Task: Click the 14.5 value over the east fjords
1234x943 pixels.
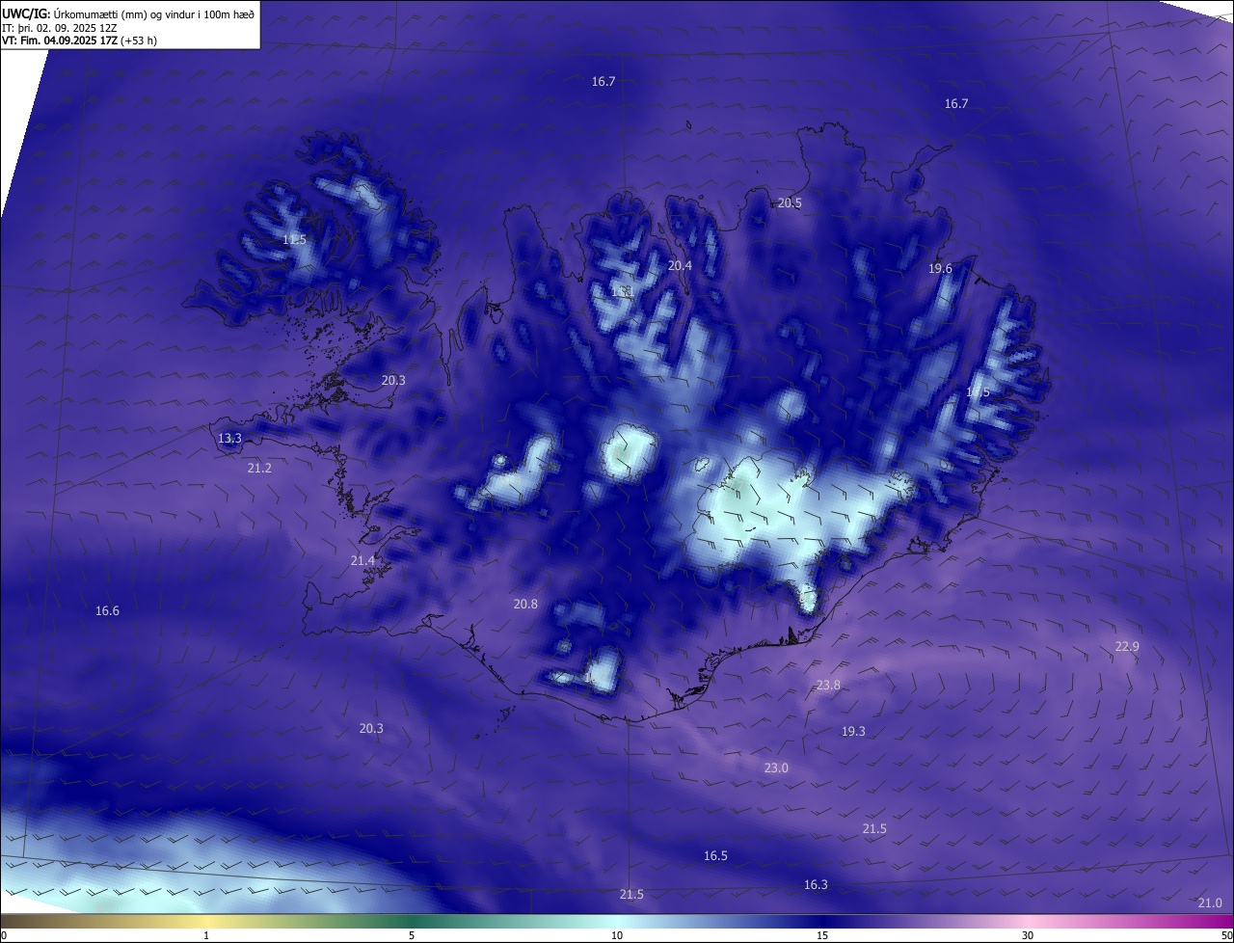Action: click(978, 392)
